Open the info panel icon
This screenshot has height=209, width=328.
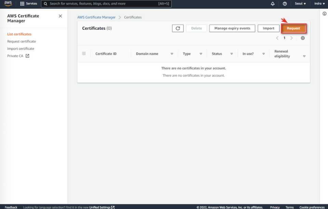point(324,14)
